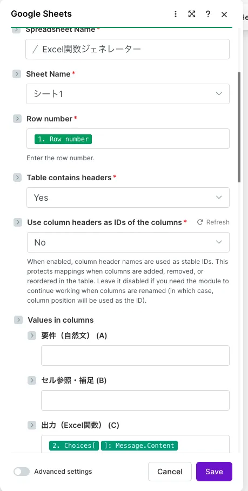This screenshot has height=491, width=248.
Task: Open the Table contains headers Yes dropdown
Action: 128,197
